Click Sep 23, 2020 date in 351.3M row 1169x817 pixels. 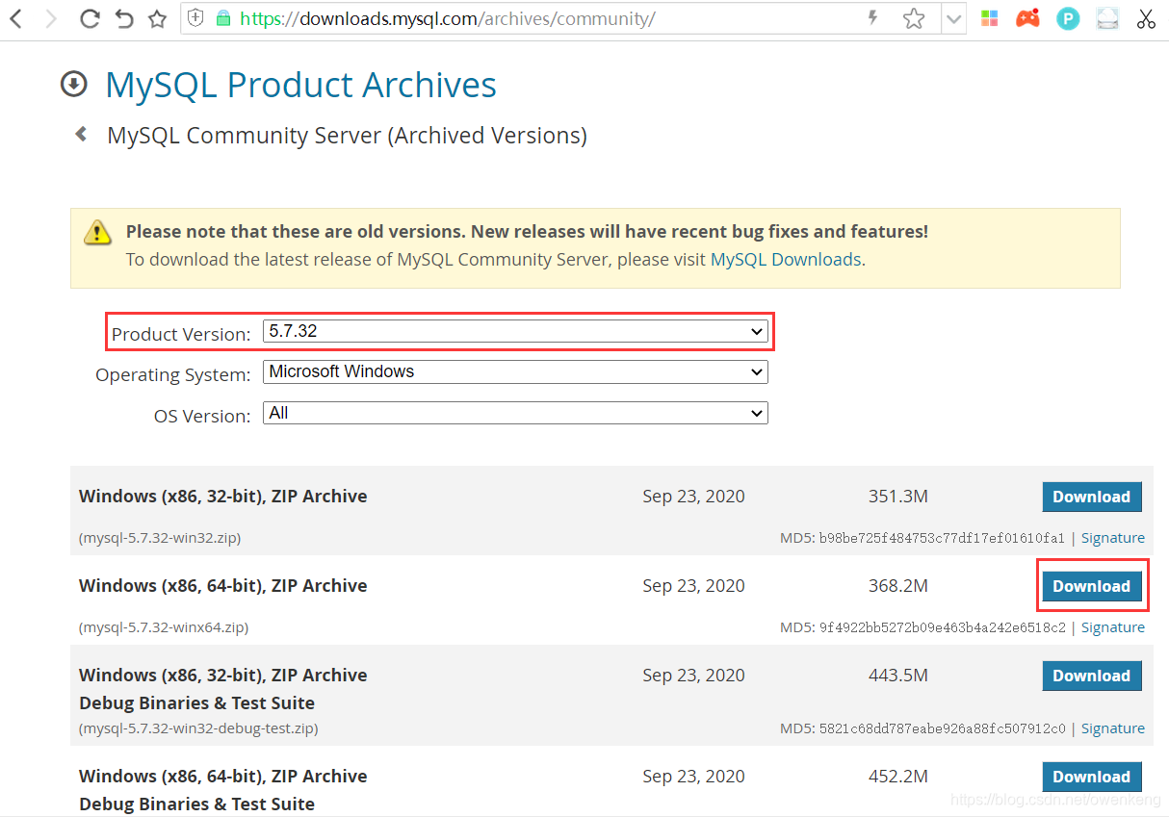(693, 497)
